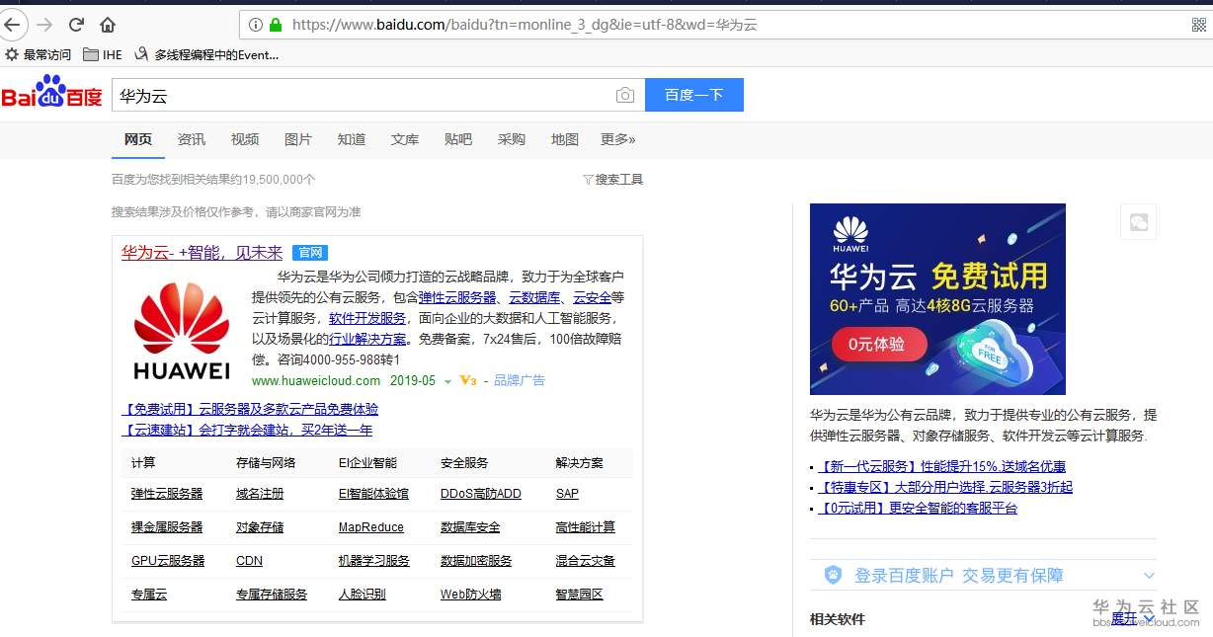The image size is (1213, 637).
Task: Click the www.huaweicloud.com URL
Action: click(316, 380)
